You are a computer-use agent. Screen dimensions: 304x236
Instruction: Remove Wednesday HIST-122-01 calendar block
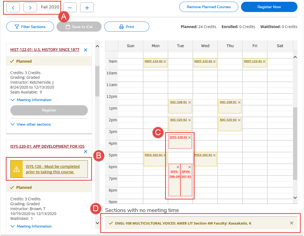point(214,62)
